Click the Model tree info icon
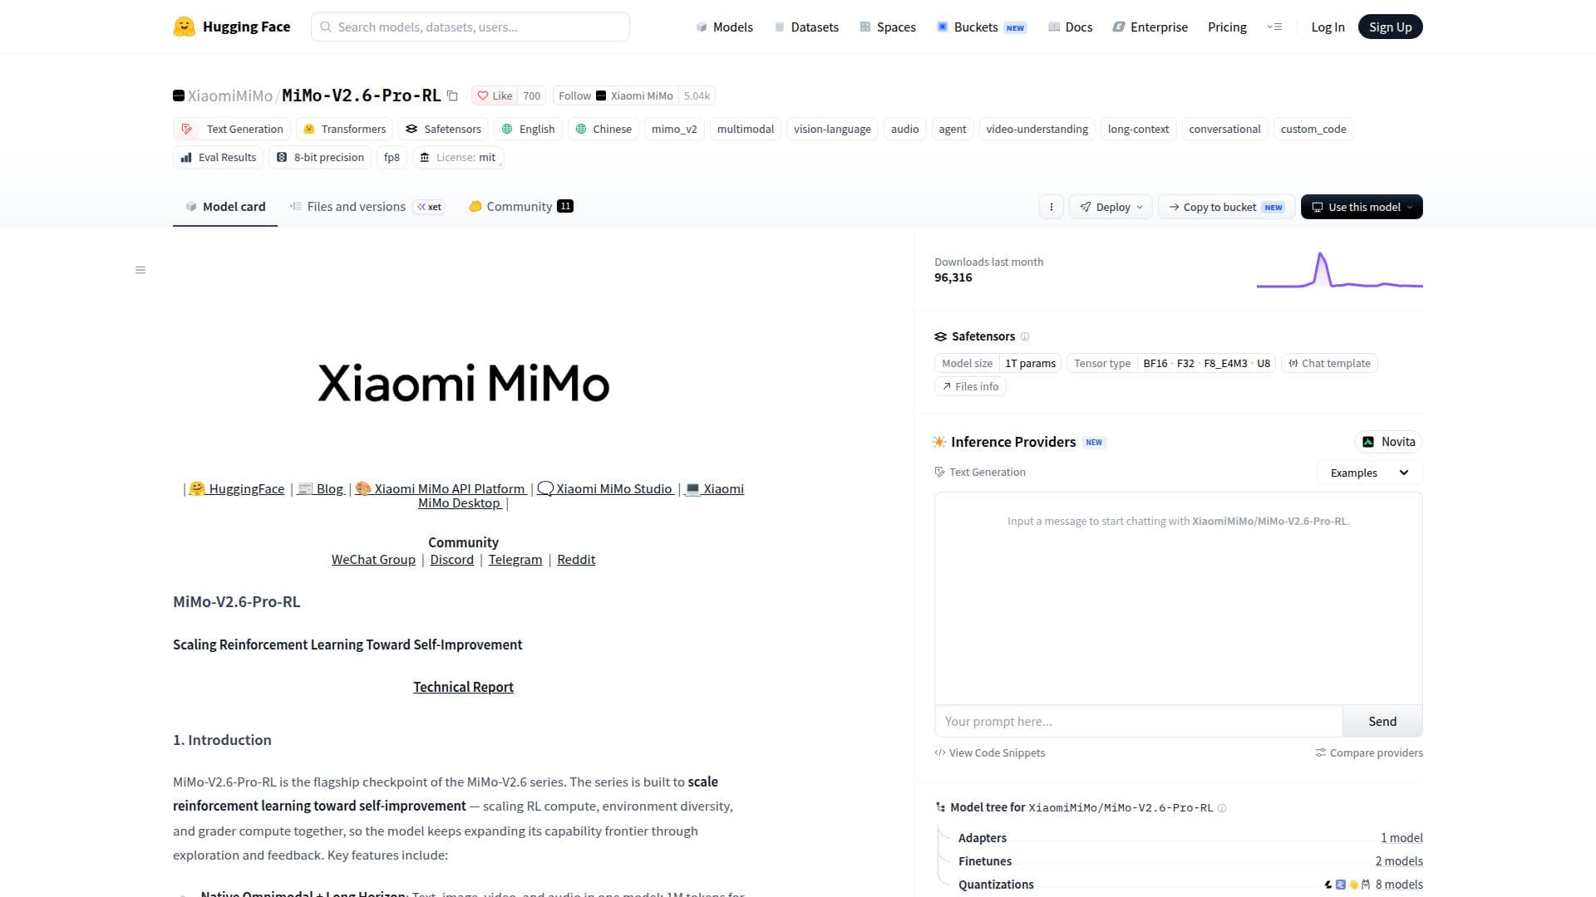The height and width of the screenshot is (897, 1596). click(x=1222, y=808)
